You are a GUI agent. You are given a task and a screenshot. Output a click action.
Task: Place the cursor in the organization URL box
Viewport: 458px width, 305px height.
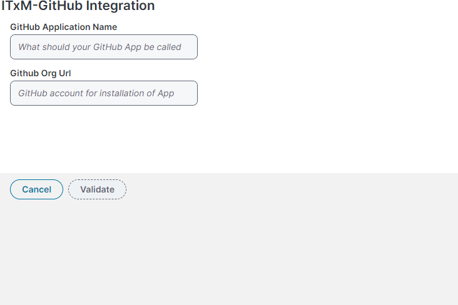tap(104, 93)
